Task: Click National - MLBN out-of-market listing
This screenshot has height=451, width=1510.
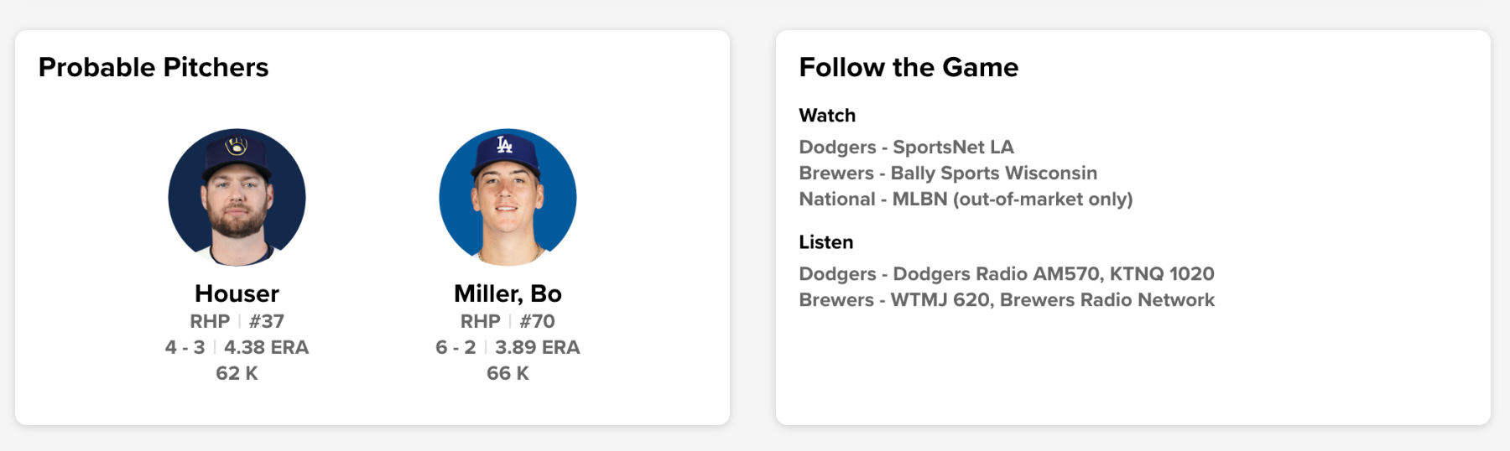Action: click(966, 200)
